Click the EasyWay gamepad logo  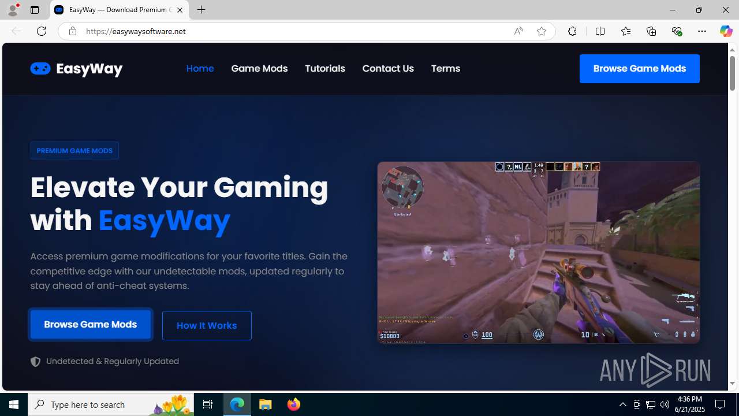pos(76,69)
